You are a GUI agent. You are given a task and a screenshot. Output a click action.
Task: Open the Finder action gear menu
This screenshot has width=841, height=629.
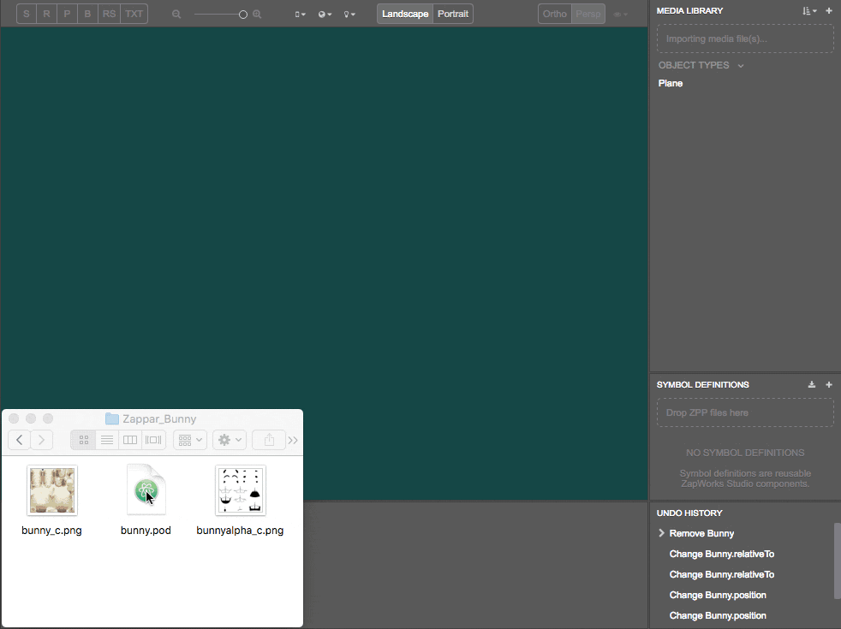(x=230, y=440)
